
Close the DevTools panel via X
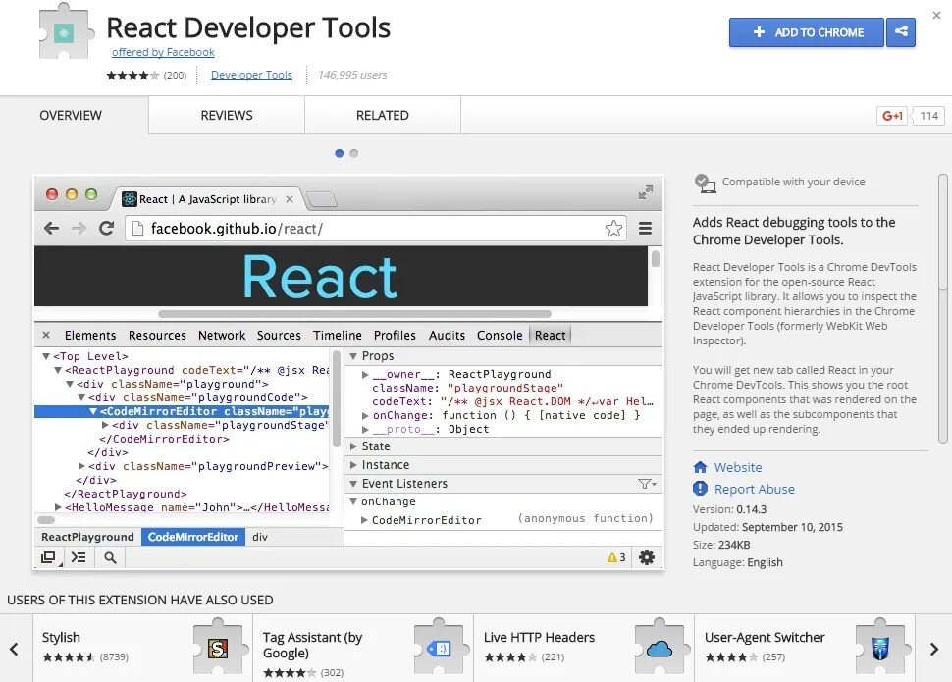click(46, 336)
